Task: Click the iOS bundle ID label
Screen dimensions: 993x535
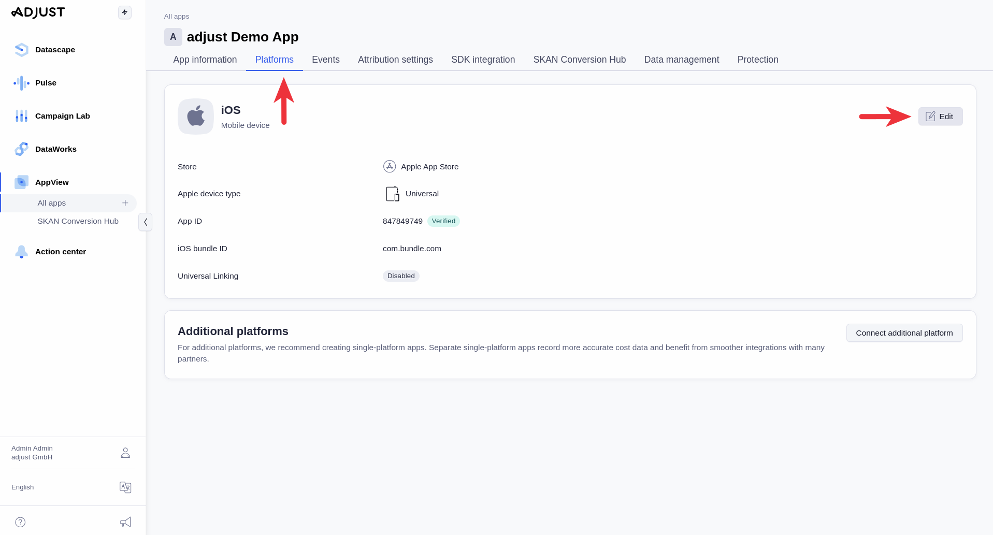Action: 203,249
